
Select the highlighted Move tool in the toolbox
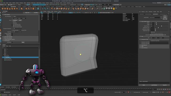tap(1, 20)
